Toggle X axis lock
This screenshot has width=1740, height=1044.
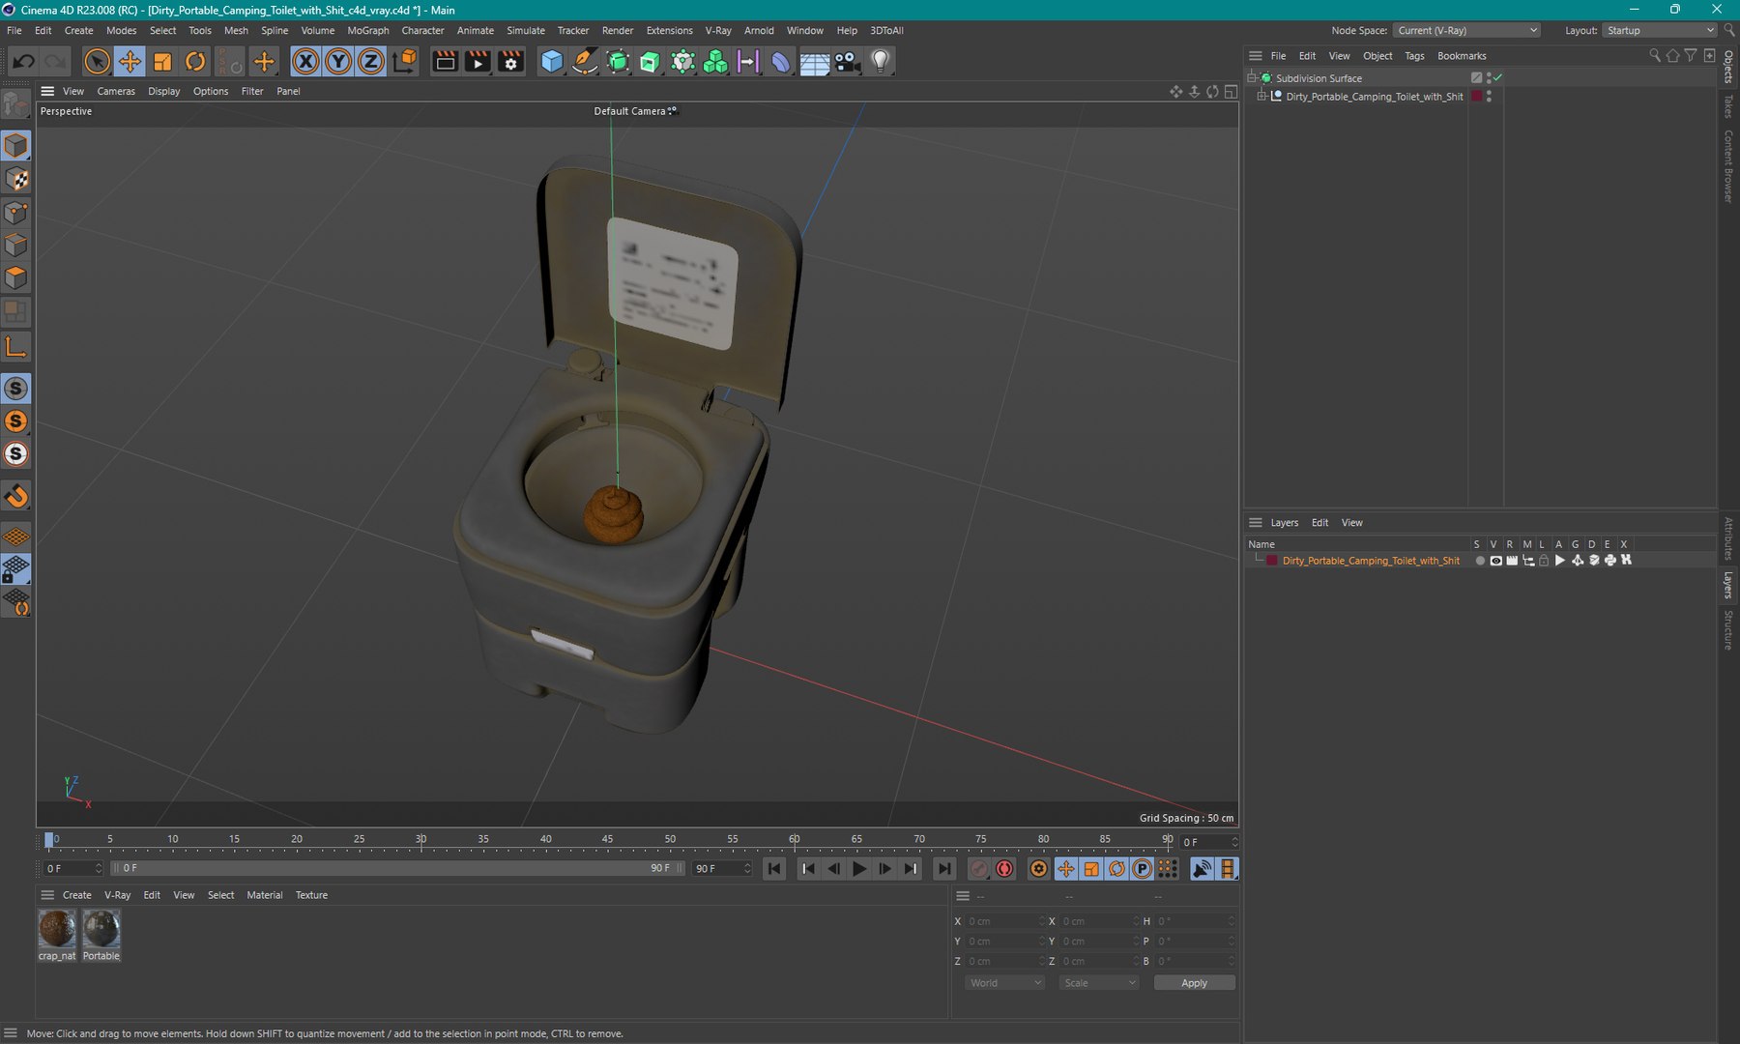point(305,62)
